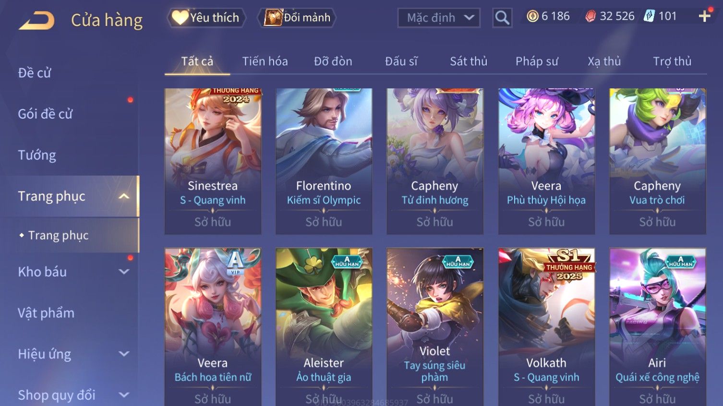Image resolution: width=723 pixels, height=406 pixels.
Task: Collapse the Trang phục sidebar section
Action: 124,196
